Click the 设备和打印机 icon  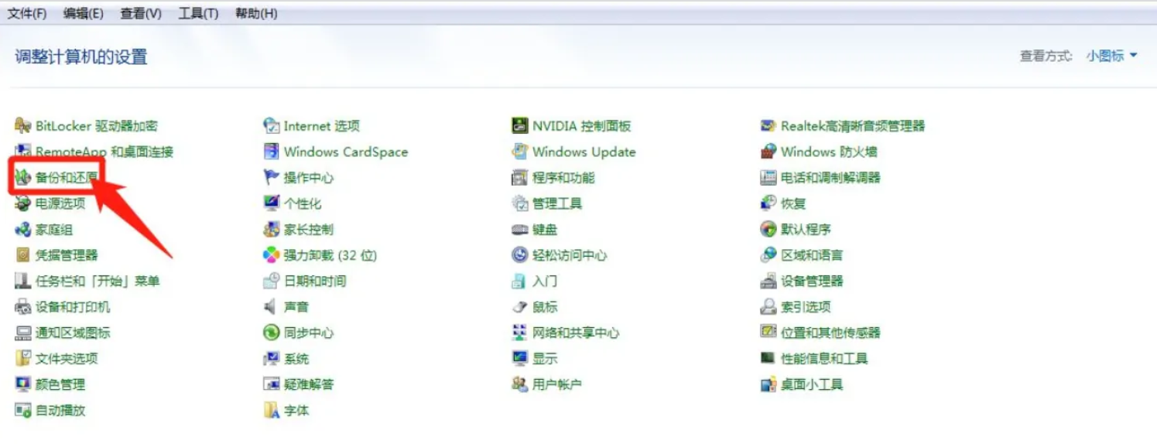tap(22, 307)
